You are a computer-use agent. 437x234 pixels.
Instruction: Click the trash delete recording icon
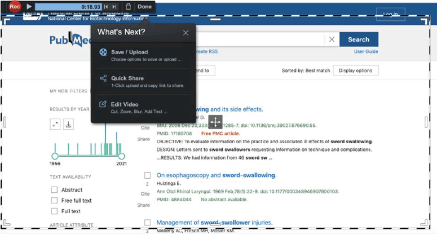coord(128,6)
